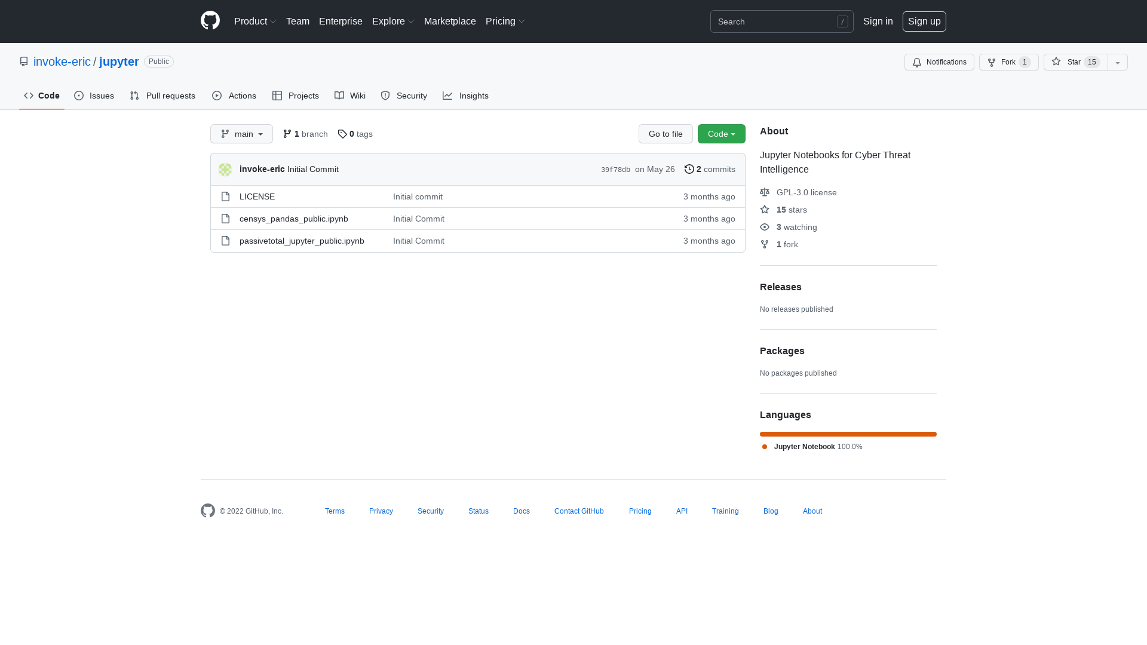View the 1 branch link
This screenshot has width=1147, height=645.
(x=305, y=134)
